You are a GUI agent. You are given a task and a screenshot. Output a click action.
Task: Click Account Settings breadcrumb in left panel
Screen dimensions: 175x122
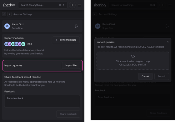click(x=23, y=14)
